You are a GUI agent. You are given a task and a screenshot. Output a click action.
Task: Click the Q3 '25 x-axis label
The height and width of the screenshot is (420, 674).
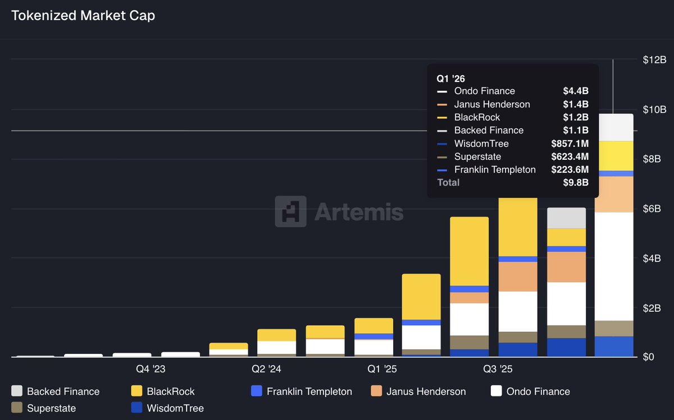(x=498, y=369)
